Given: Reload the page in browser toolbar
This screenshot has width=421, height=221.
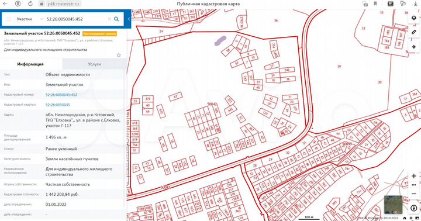Looking at the screenshot, I should click(30, 4).
